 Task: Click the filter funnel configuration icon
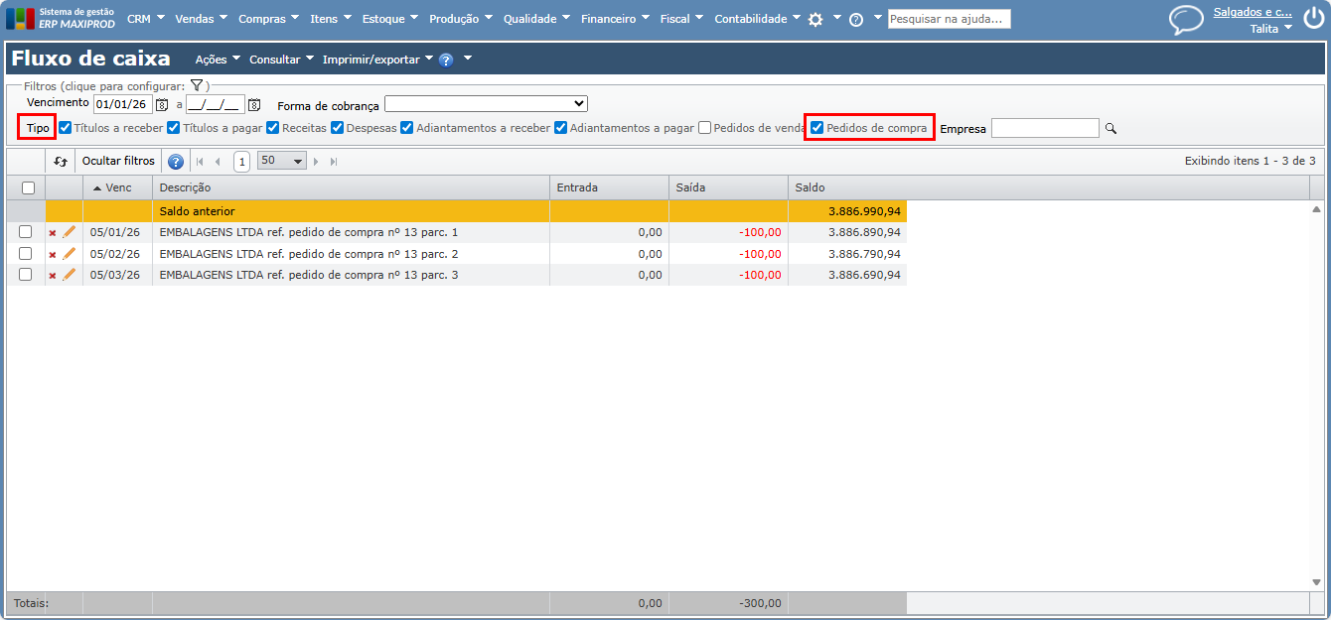pos(197,86)
